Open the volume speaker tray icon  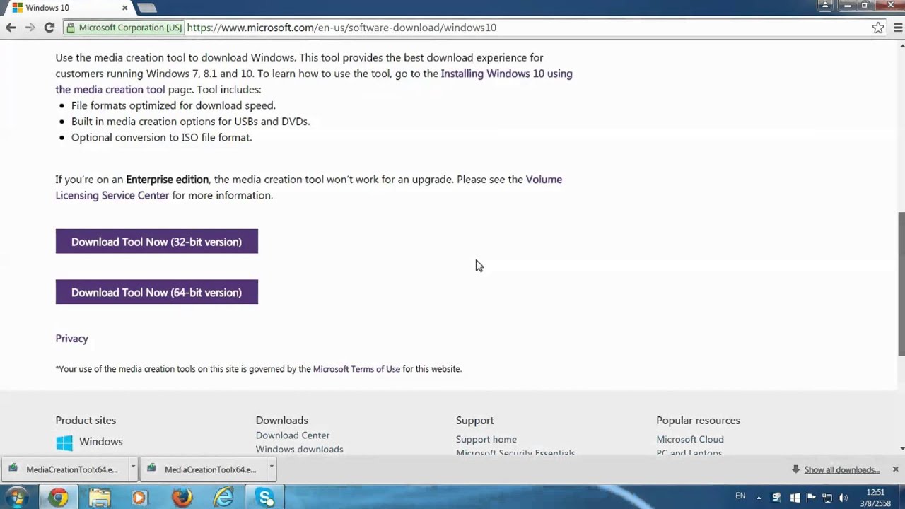point(843,498)
